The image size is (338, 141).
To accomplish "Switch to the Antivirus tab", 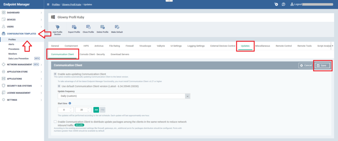I will 99,46.
